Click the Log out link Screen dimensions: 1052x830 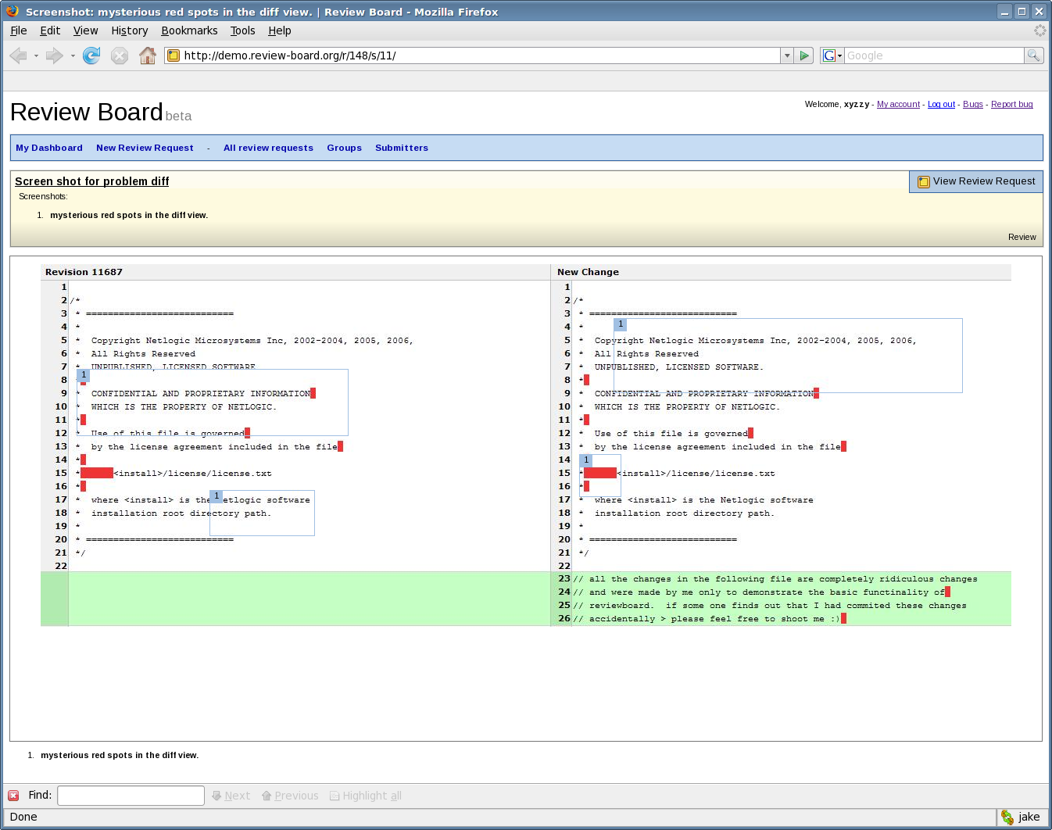pos(941,104)
